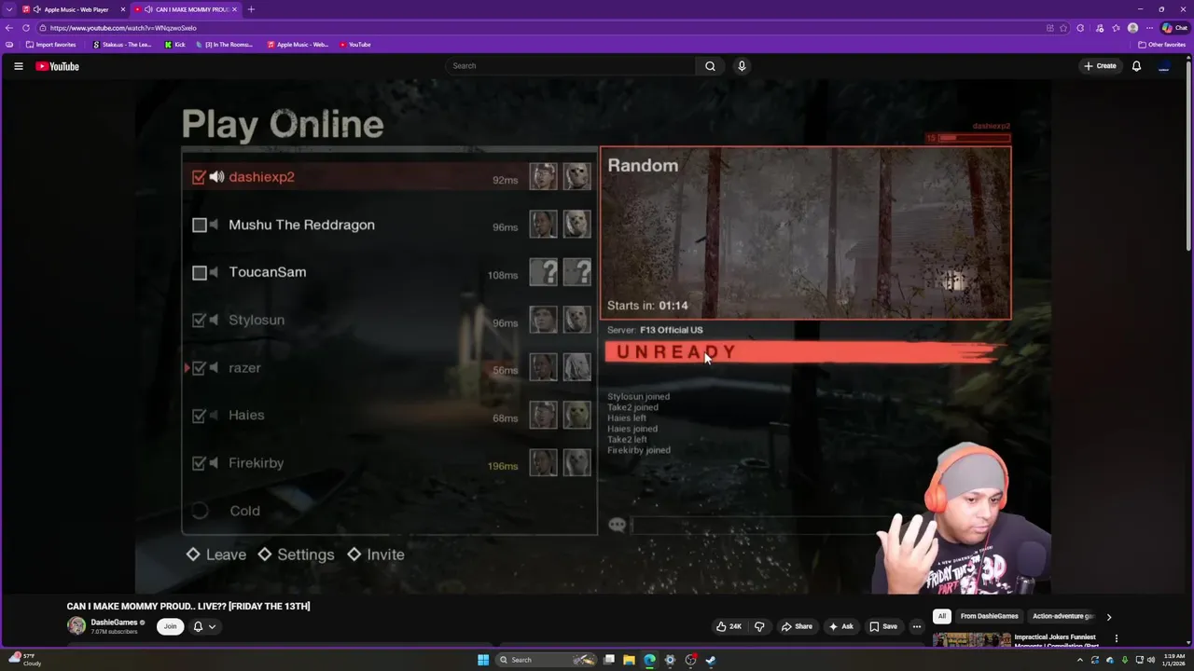Open the Impractical Jokers suggested video thumbnail
The image size is (1194, 671).
coord(971,639)
